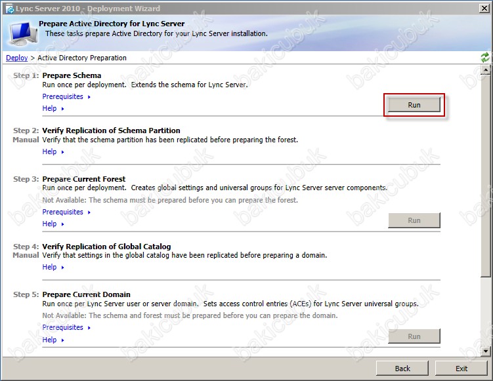Click the 'Step 1:' label

(x=26, y=75)
